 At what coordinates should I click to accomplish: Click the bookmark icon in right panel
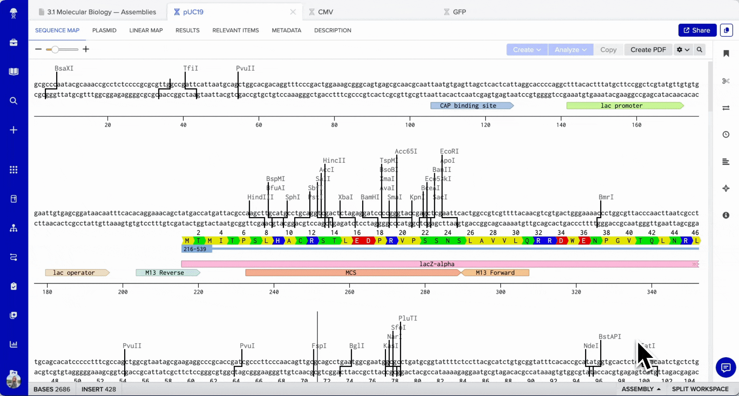(726, 54)
